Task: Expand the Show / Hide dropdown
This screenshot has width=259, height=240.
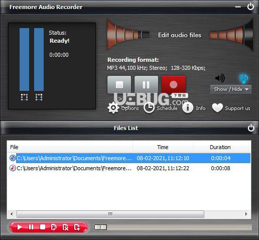Action: (x=231, y=89)
